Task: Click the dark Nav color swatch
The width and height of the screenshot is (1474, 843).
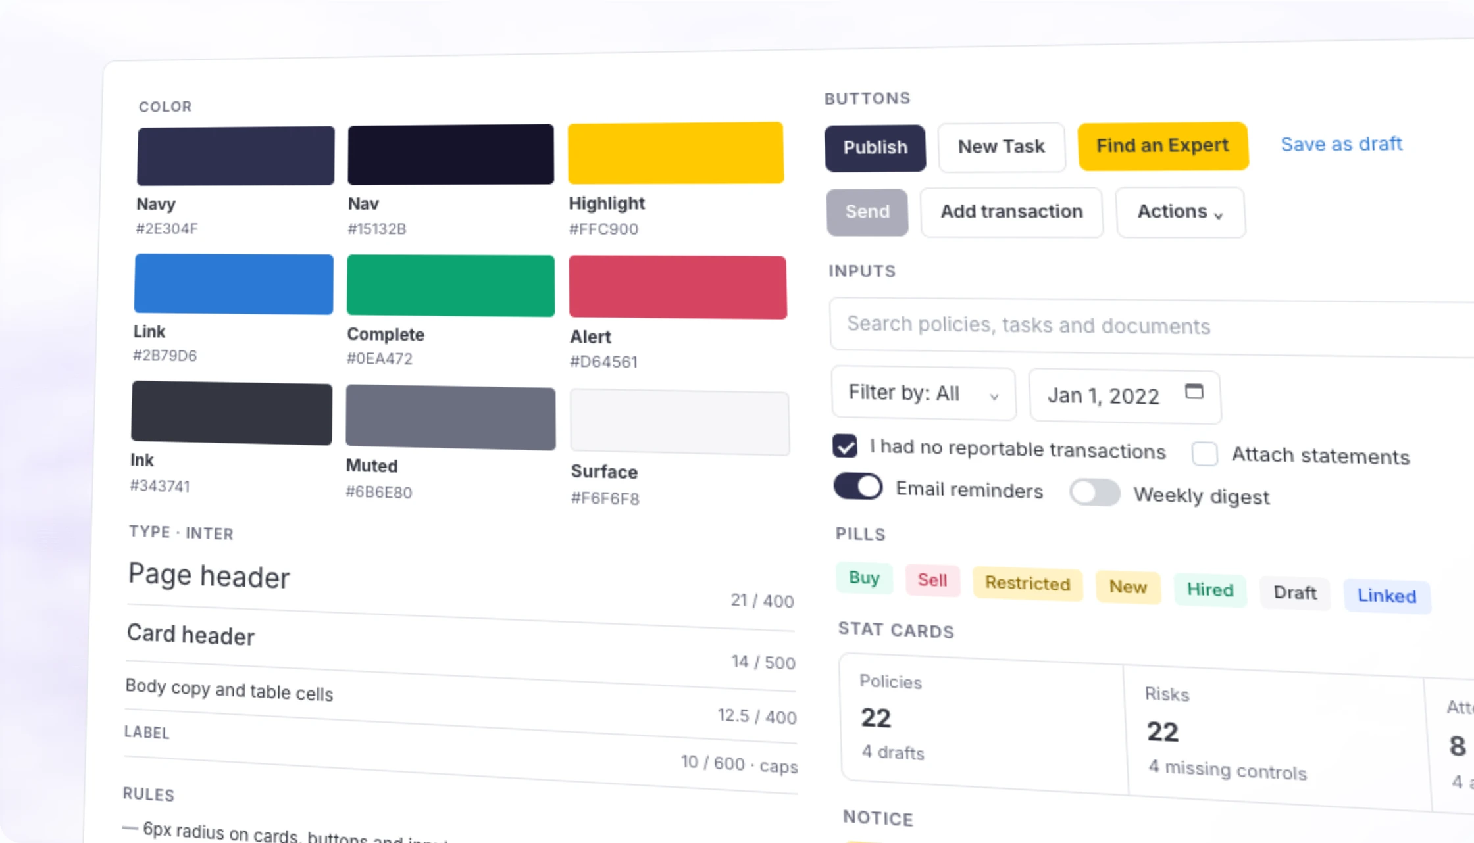Action: pyautogui.click(x=451, y=155)
